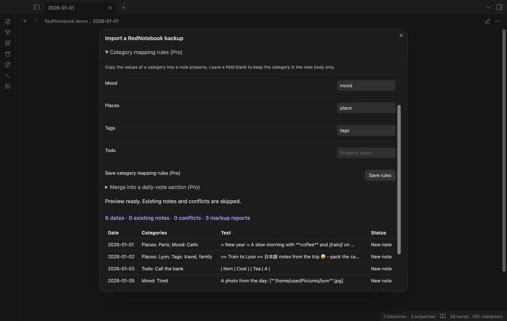Click the main page scrollbar on the right edge
This screenshot has height=321, width=507.
point(504,151)
